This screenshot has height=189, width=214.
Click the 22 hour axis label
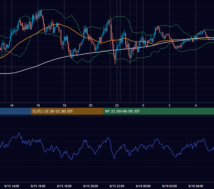117,106
